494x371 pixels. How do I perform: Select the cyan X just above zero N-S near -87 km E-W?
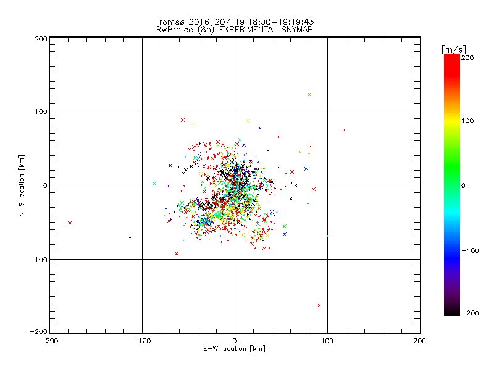154,183
